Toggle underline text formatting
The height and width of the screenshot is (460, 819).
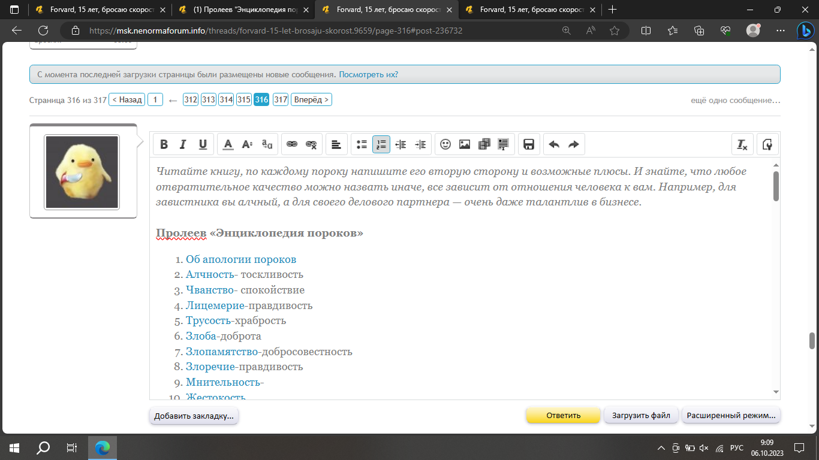tap(203, 144)
